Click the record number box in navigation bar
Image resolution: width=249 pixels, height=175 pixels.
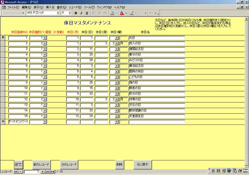(32, 172)
